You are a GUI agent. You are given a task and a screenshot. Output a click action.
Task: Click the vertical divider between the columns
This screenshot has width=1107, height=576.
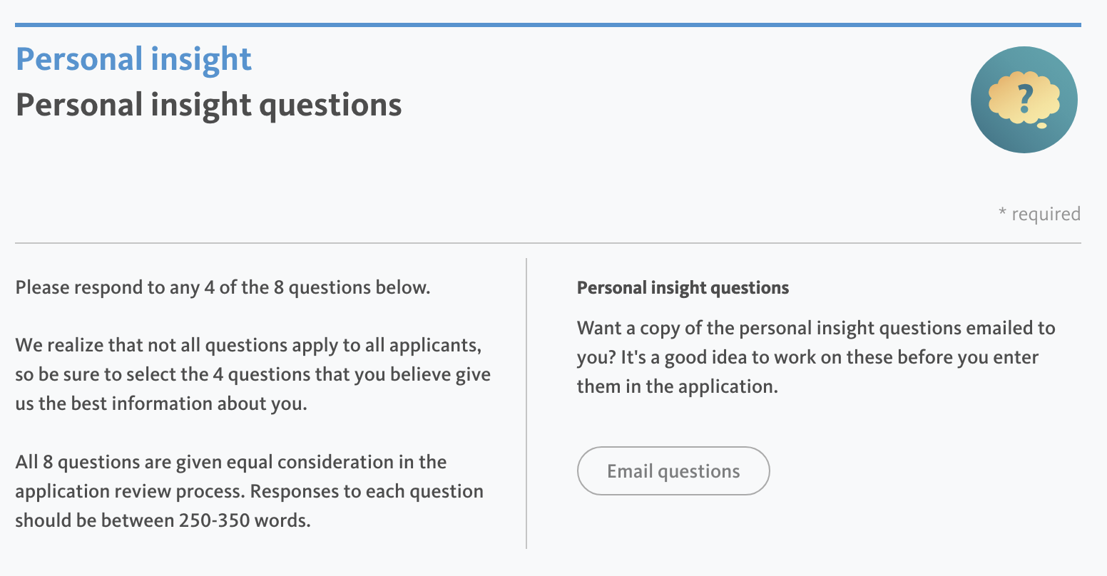click(x=526, y=403)
